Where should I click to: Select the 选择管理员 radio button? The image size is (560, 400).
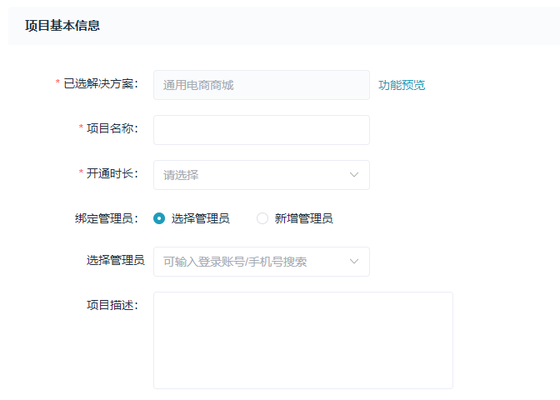[159, 218]
